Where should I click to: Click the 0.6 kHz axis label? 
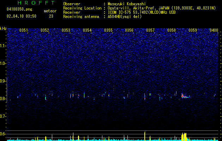pos(3,134)
